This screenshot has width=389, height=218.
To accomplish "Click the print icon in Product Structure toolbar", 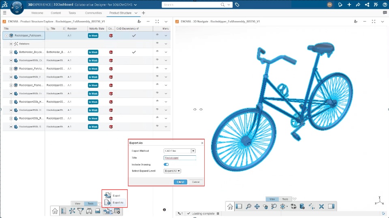I will tap(98, 211).
